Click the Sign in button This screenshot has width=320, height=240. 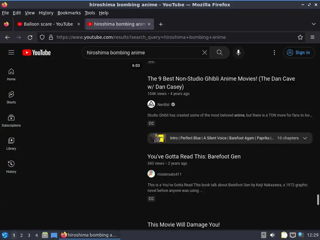click(x=299, y=52)
